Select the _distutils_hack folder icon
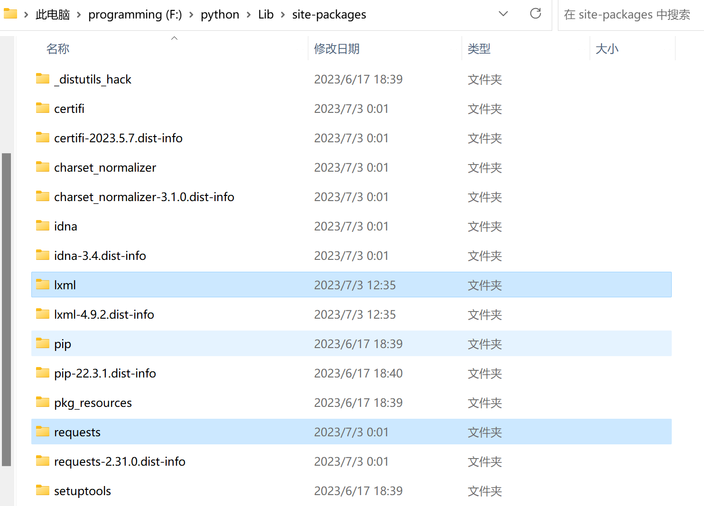The width and height of the screenshot is (704, 506). click(x=43, y=79)
